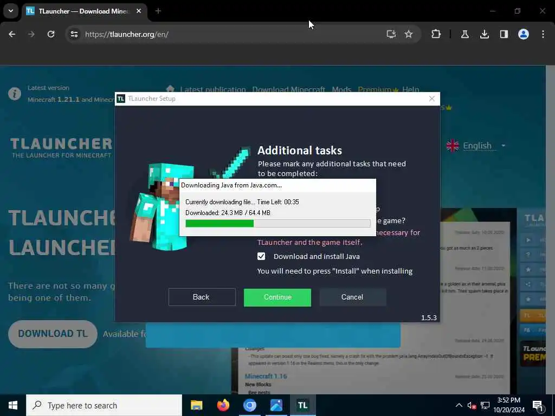Click the page vertical scrollbar
The height and width of the screenshot is (416, 555).
551,230
